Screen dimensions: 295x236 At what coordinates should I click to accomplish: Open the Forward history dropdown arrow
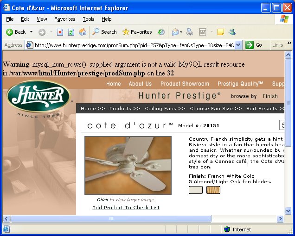pos(51,32)
